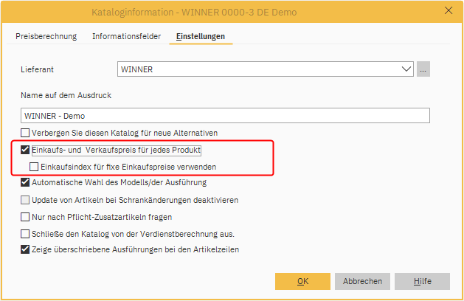Toggle Automatische Wahl des Modells/der Ausführung
464x301 pixels.
tap(26, 182)
